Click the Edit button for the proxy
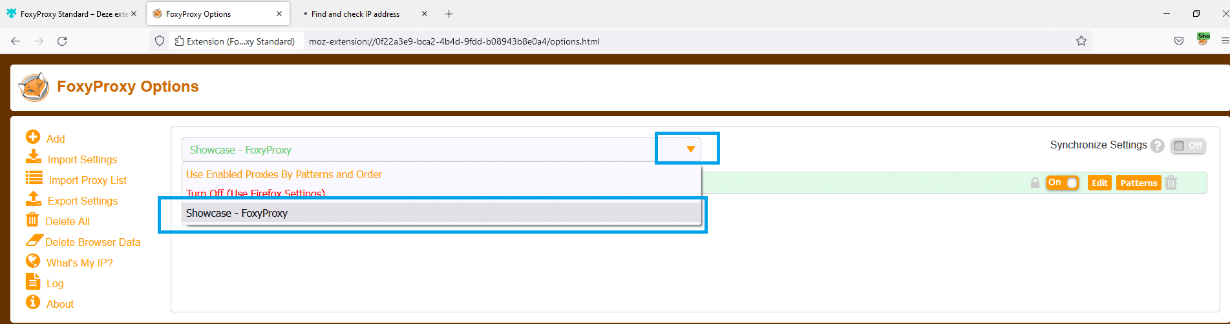The image size is (1230, 324). (1099, 183)
